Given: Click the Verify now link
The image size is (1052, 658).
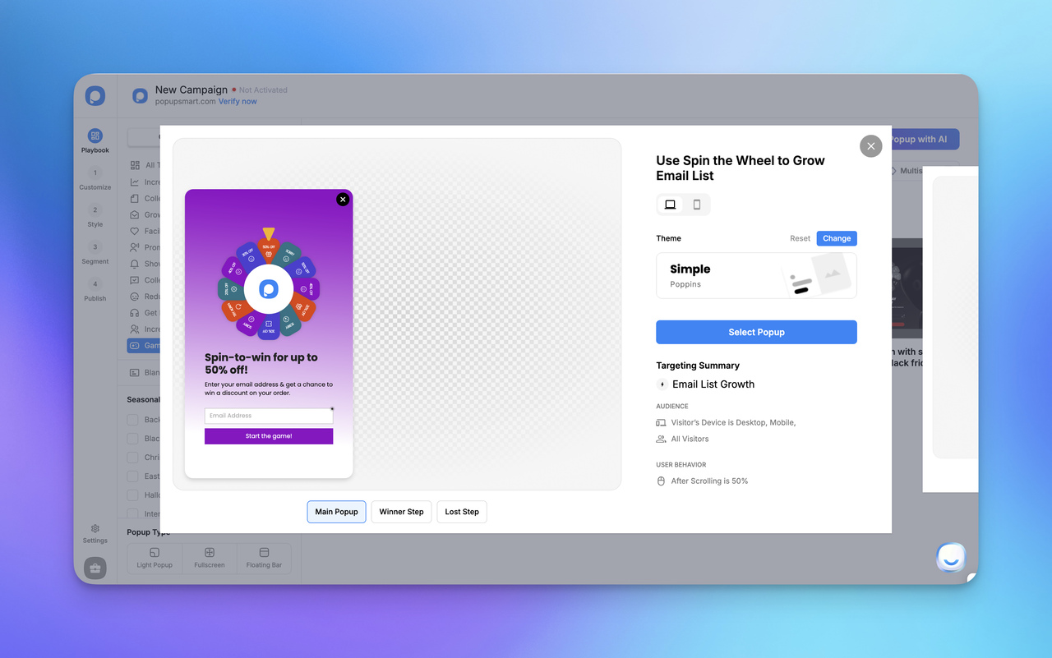Looking at the screenshot, I should (x=238, y=101).
